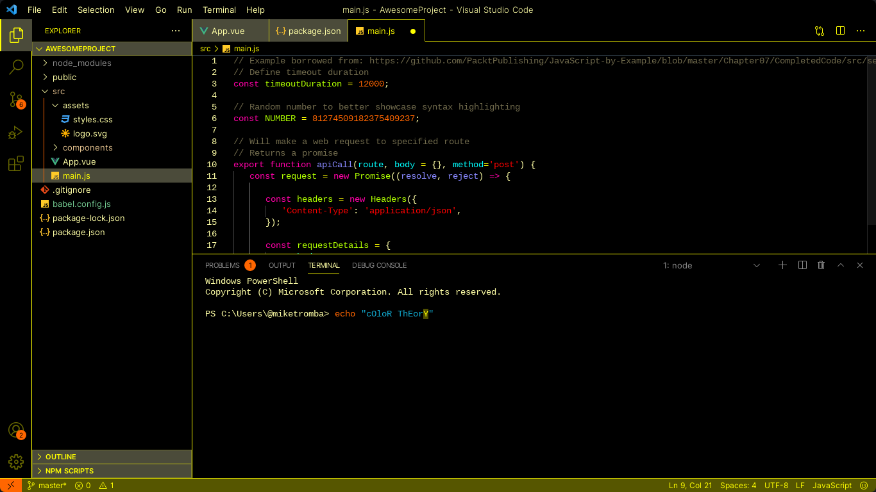The height and width of the screenshot is (492, 876).
Task: Switch to the OUTPUT panel tab
Action: (282, 265)
